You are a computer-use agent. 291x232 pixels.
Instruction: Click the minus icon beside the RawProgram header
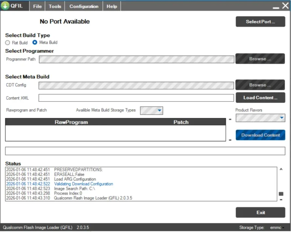230,120
